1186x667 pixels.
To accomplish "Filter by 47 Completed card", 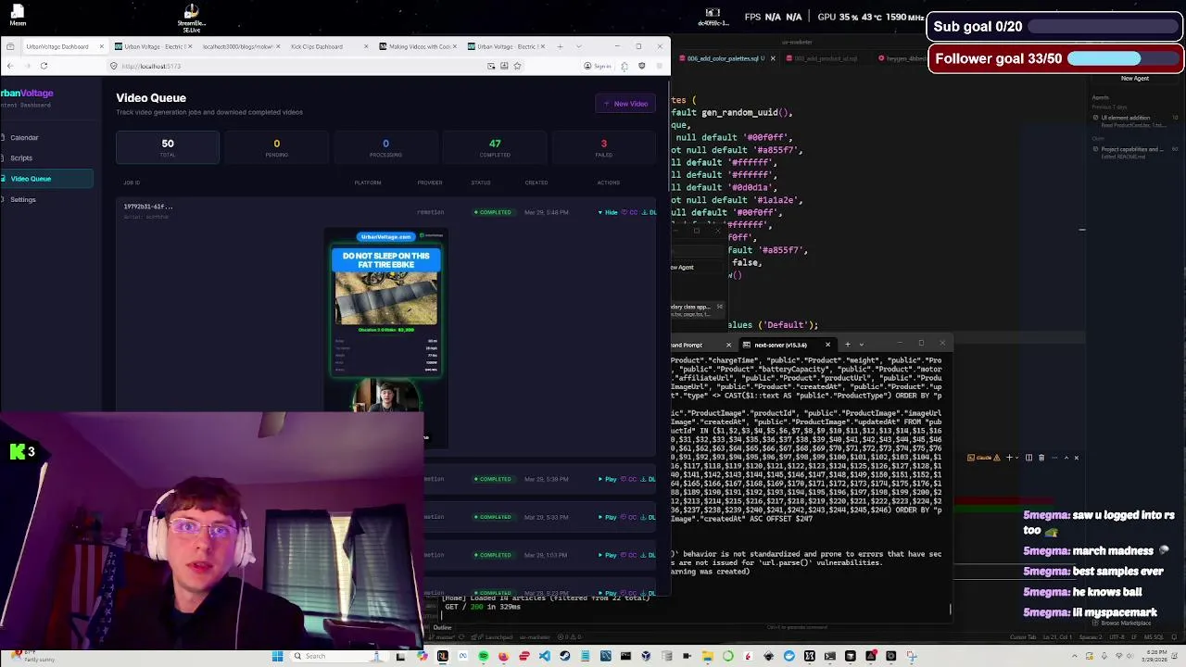I will [495, 147].
